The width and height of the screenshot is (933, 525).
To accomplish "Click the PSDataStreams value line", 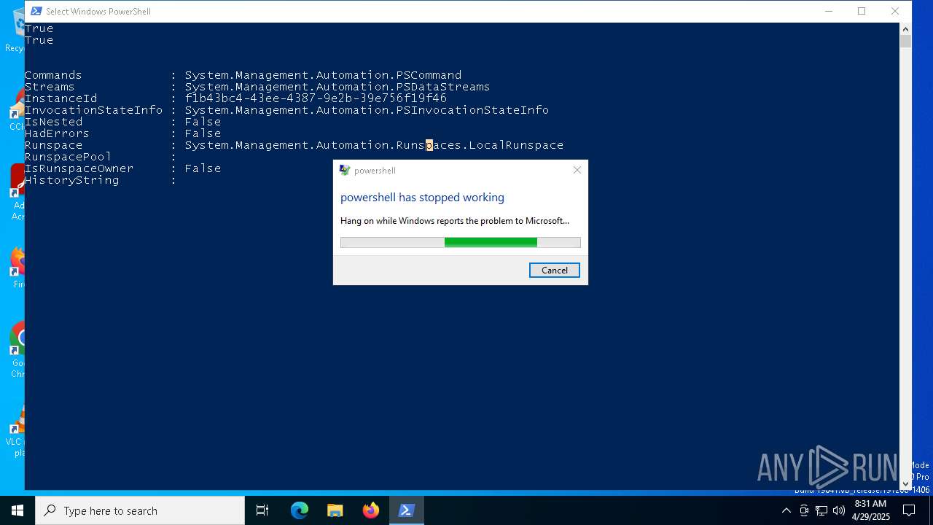I will (337, 87).
